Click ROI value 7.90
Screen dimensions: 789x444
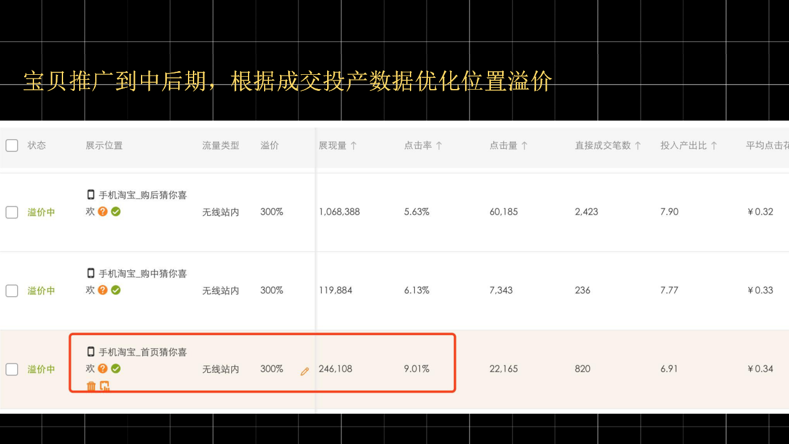[x=670, y=211]
